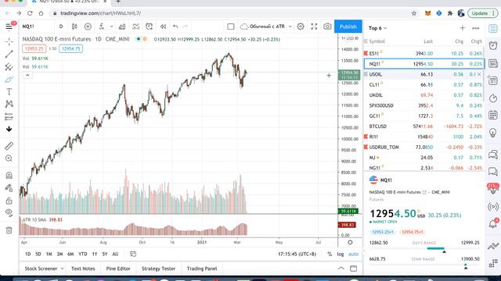Open price axis settings gear
Image resolution: width=501 pixels, height=281 pixels.
[350, 243]
